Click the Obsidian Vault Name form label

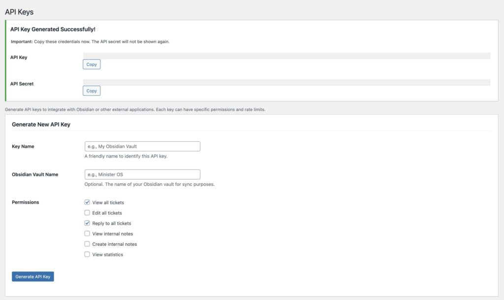(35, 174)
